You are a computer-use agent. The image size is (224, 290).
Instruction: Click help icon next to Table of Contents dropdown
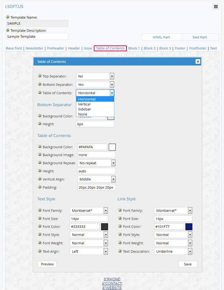[40, 92]
